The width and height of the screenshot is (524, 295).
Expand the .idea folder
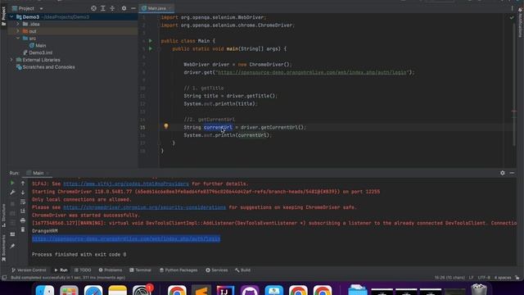pyautogui.click(x=18, y=24)
